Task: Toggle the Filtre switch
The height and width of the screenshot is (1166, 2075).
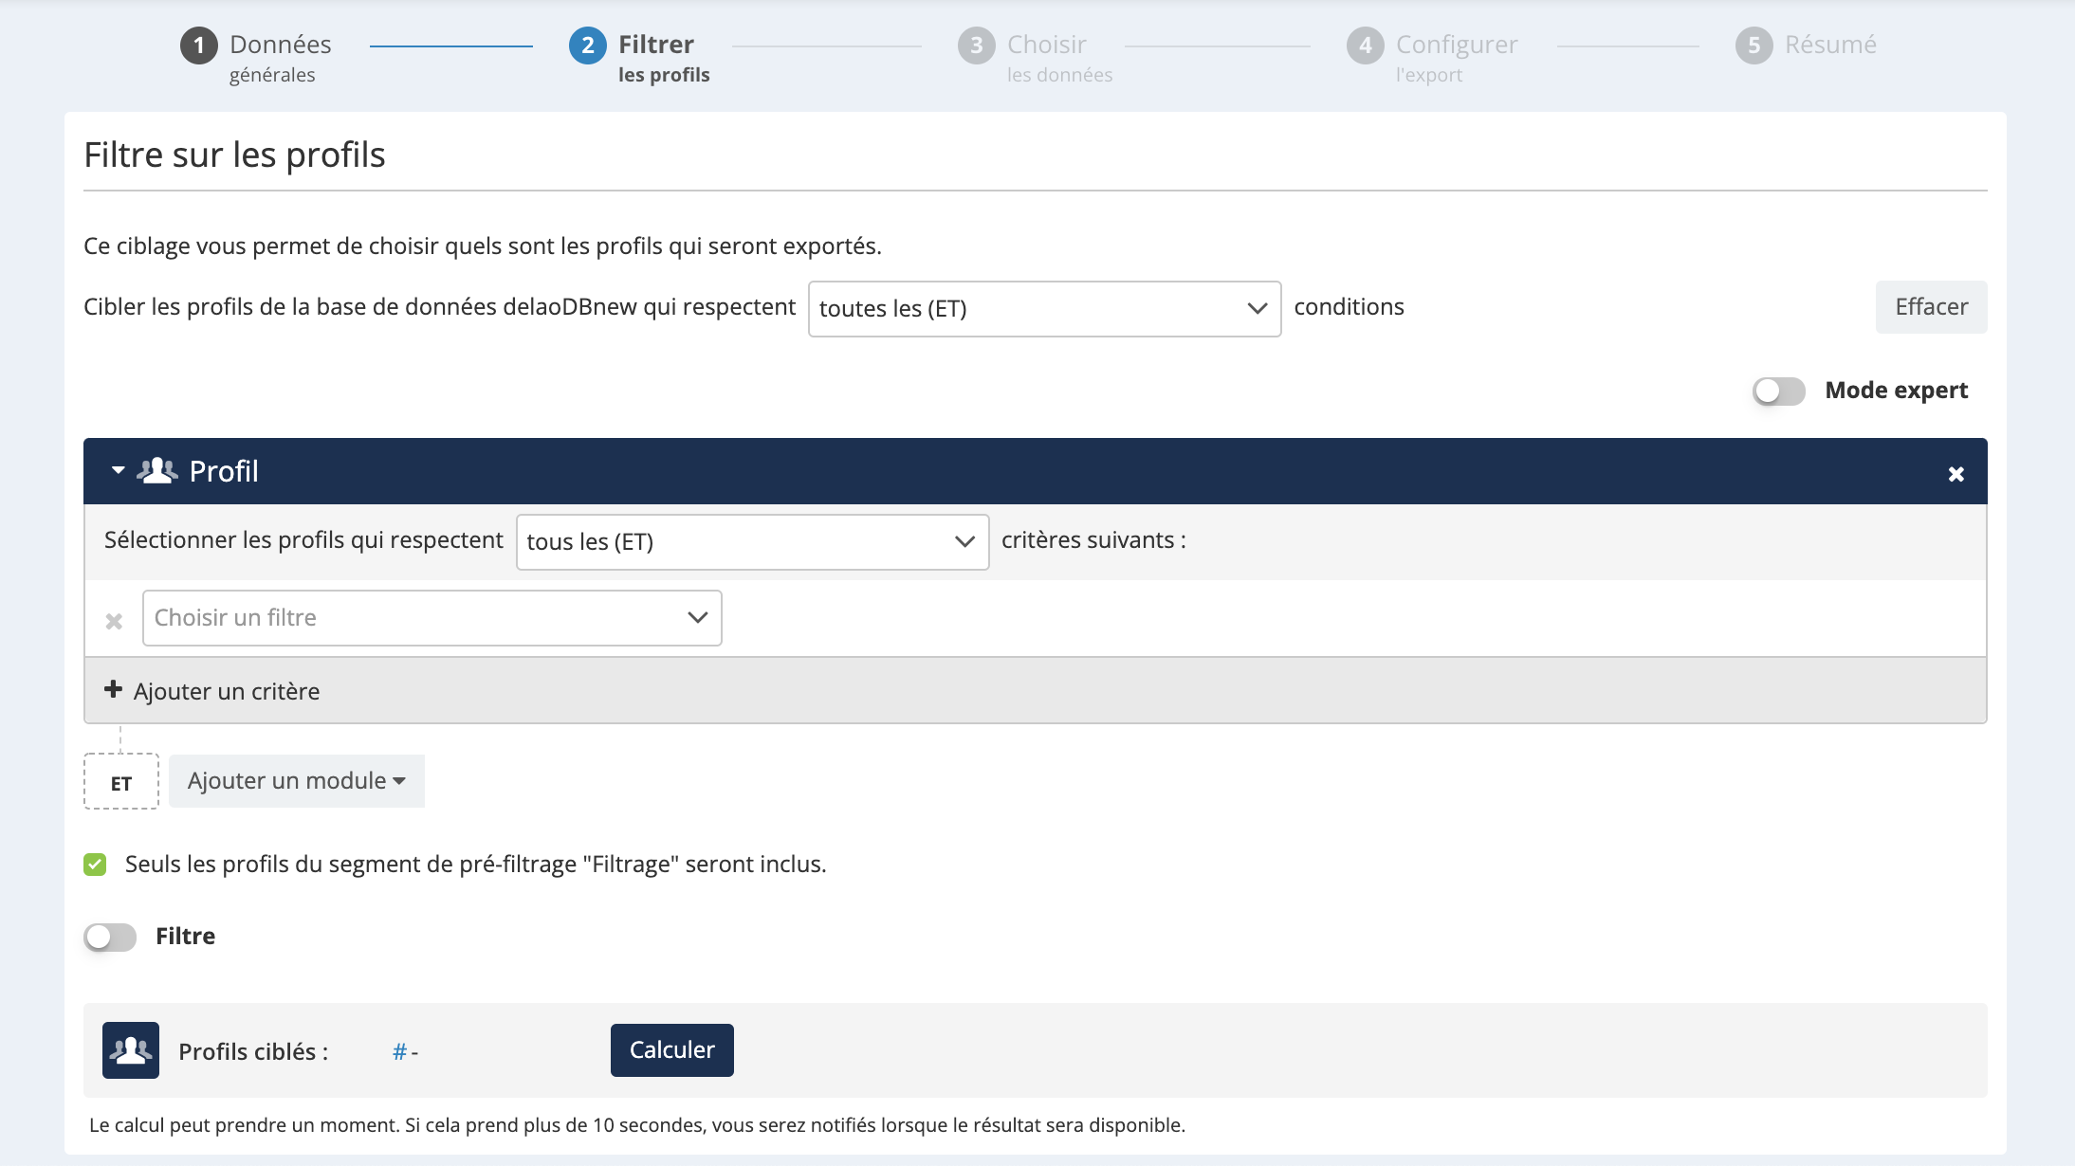Action: point(110,937)
